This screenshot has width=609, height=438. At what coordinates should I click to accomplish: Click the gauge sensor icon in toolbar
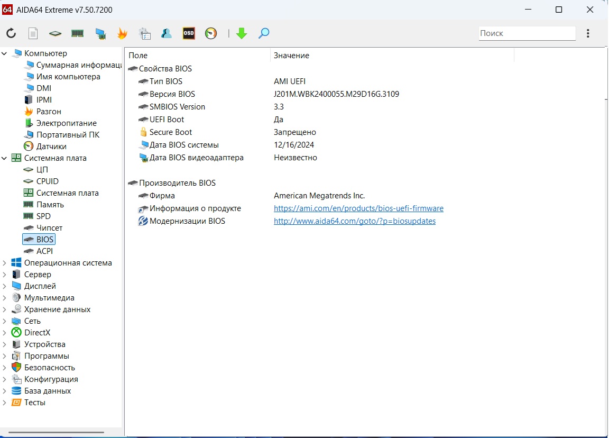(x=211, y=33)
